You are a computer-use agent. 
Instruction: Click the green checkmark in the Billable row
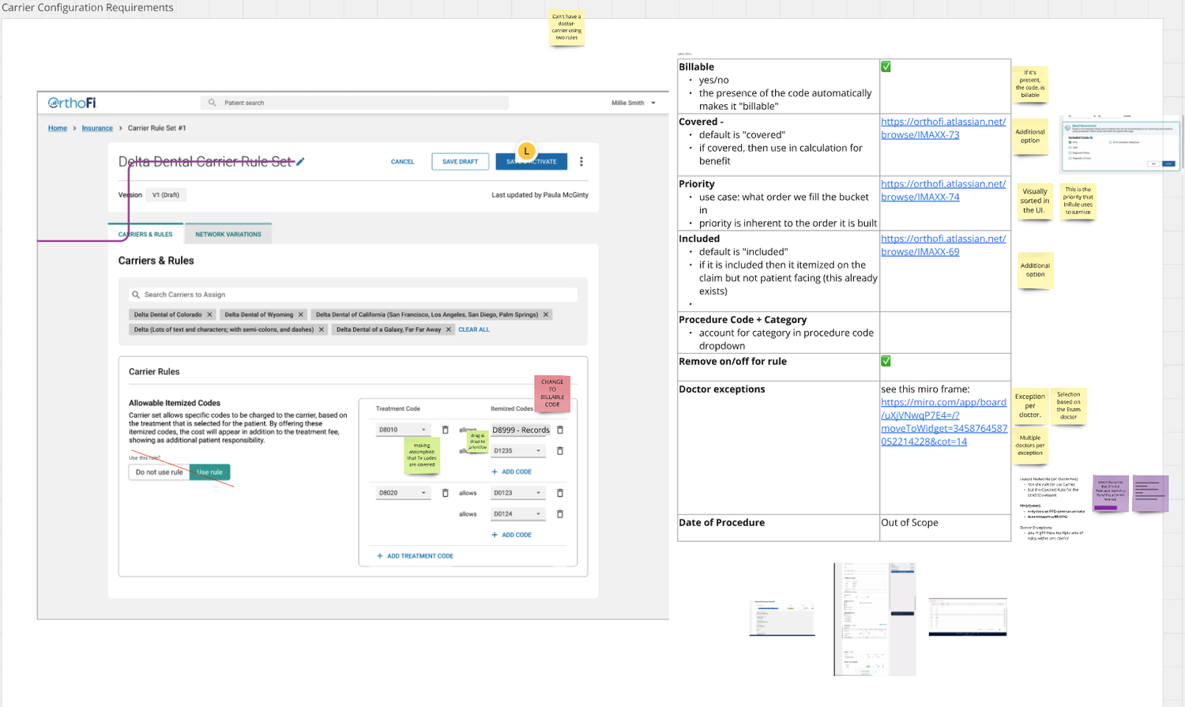[886, 67]
